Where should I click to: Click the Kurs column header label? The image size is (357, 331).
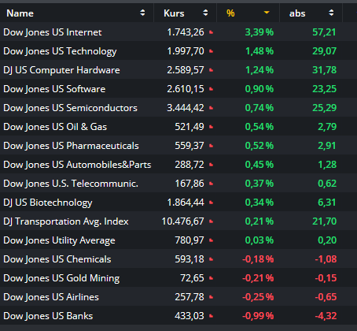click(x=174, y=13)
